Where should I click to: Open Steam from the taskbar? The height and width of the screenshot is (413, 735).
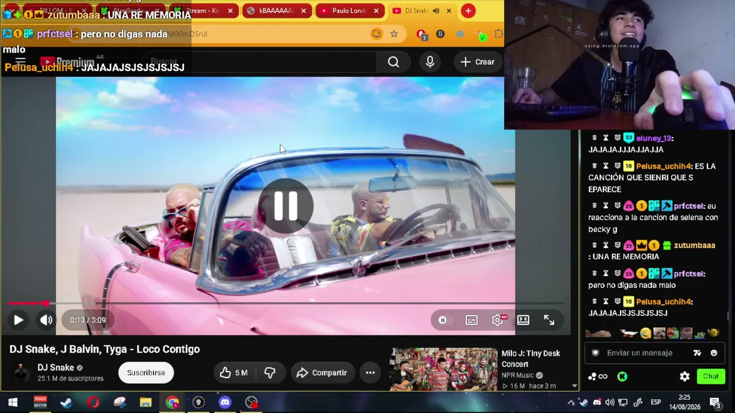click(x=66, y=402)
